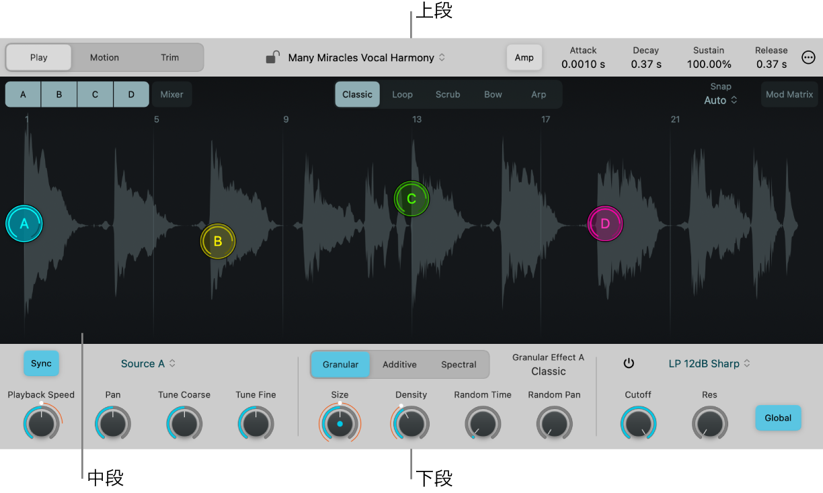Viewport: 823px width, 493px height.
Task: Toggle source D button
Action: (131, 95)
